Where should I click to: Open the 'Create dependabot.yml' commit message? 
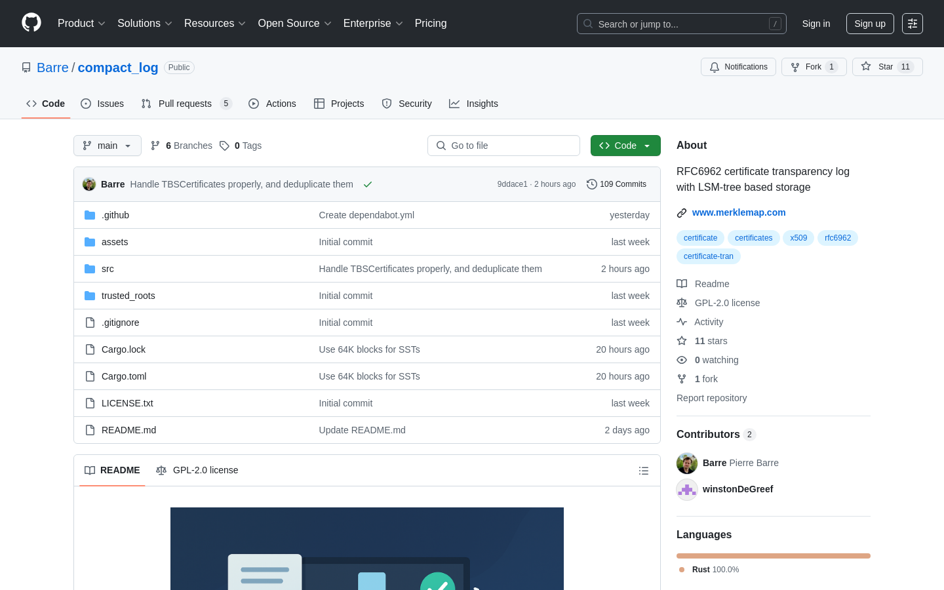366,215
